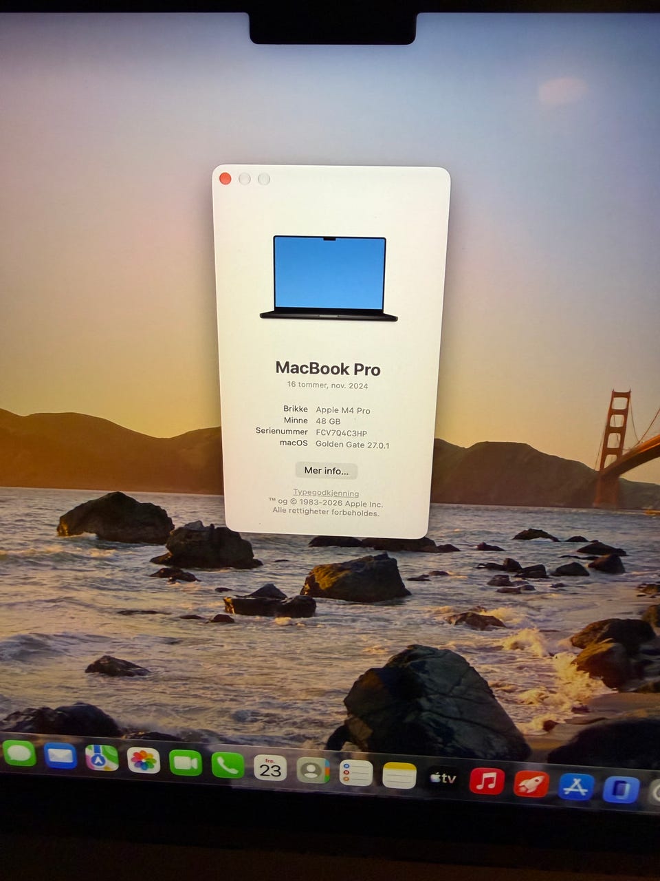Image resolution: width=660 pixels, height=881 pixels.
Task: Click the "Brikke" label
Action: (296, 409)
